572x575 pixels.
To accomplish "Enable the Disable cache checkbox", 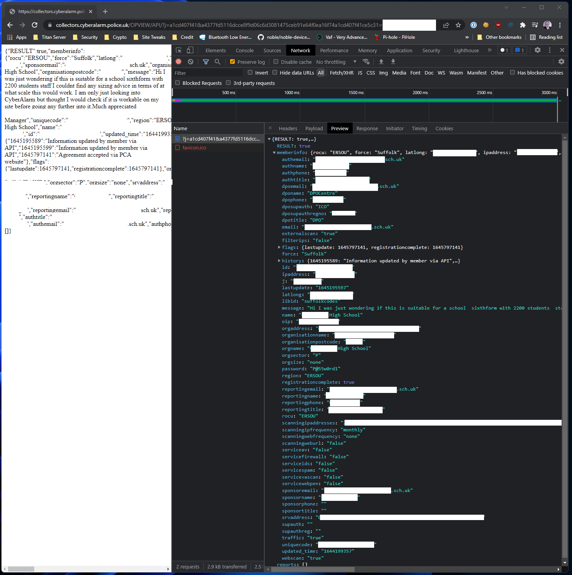I will click(x=276, y=62).
